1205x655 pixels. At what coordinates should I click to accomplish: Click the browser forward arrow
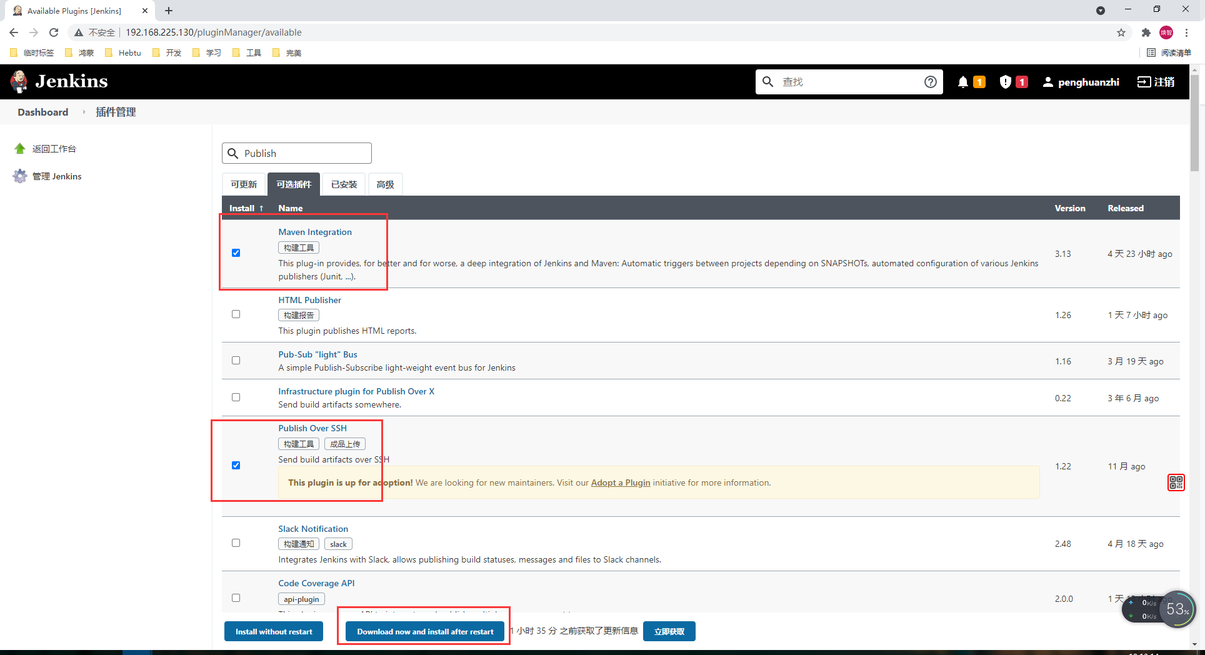[34, 32]
